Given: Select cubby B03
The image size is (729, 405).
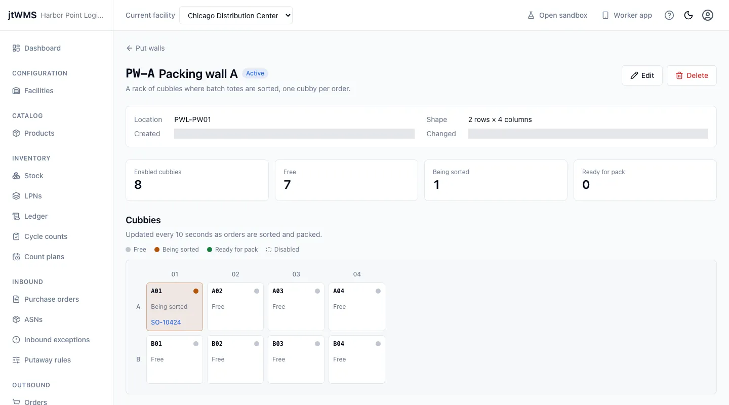Looking at the screenshot, I should [x=296, y=359].
